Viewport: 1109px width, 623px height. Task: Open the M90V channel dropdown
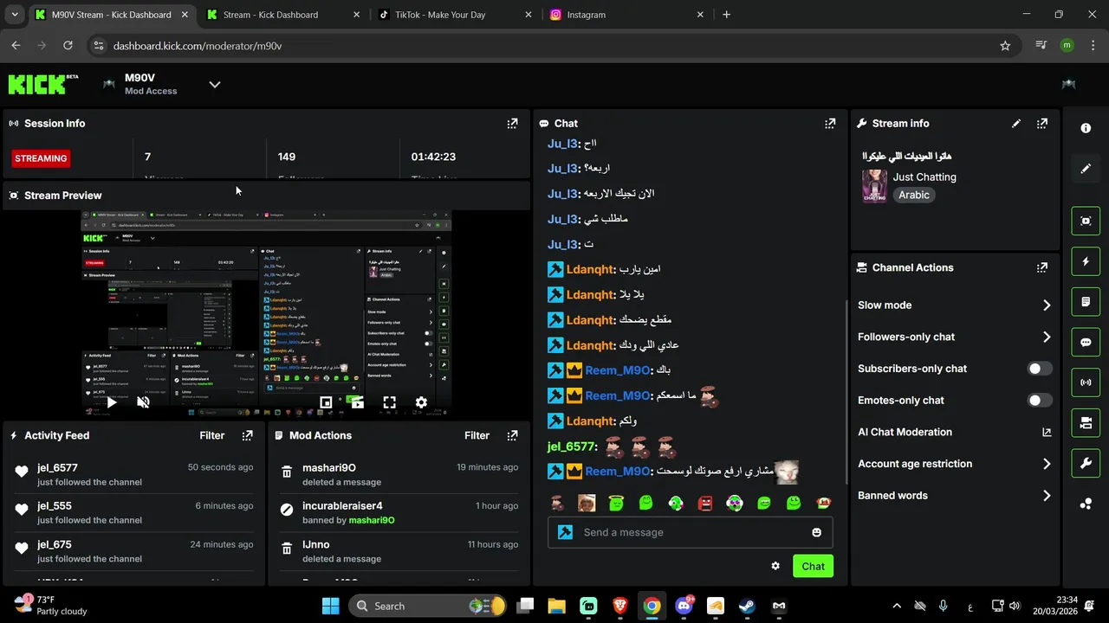pos(215,84)
